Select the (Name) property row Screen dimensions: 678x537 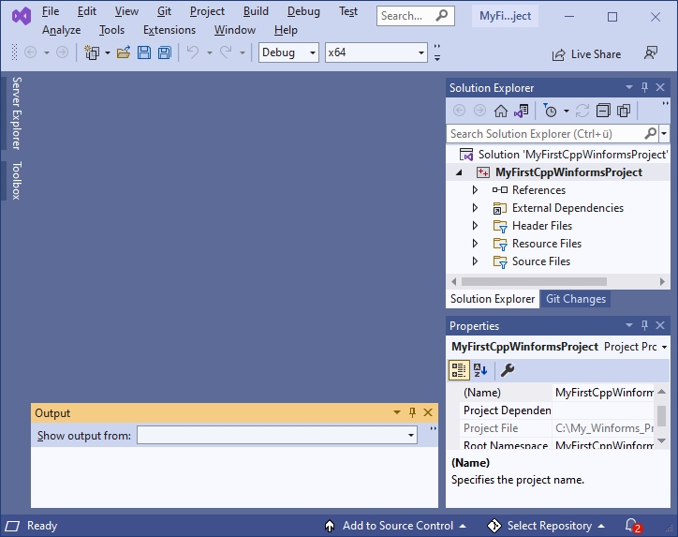(558, 393)
